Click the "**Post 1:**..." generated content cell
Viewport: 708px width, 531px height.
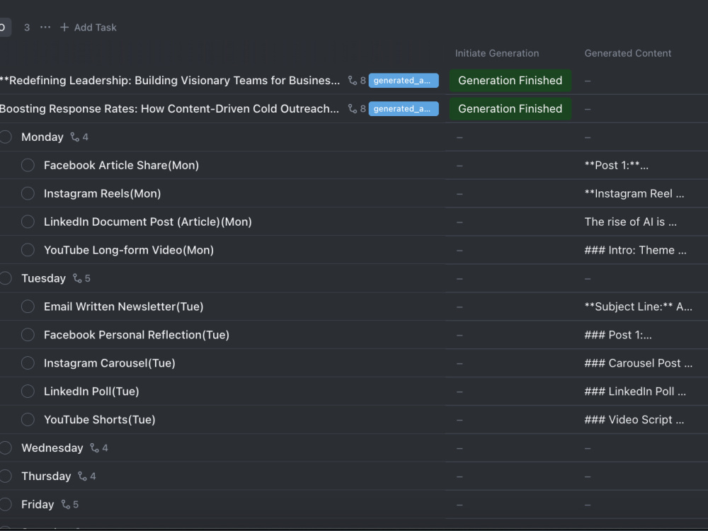pos(617,165)
